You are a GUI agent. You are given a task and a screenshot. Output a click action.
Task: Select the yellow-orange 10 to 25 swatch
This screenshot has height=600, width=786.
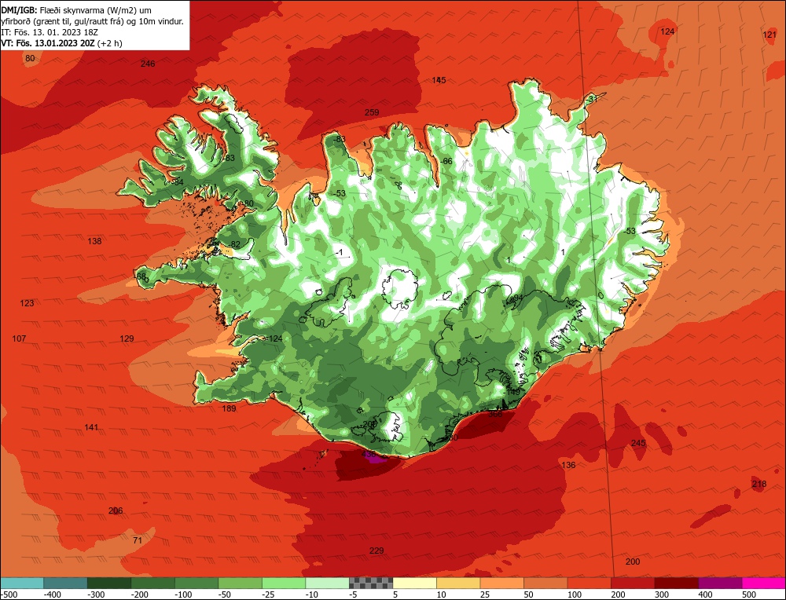(x=458, y=583)
